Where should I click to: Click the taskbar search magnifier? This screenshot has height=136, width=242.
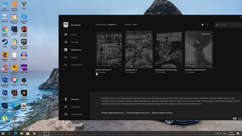point(9,133)
